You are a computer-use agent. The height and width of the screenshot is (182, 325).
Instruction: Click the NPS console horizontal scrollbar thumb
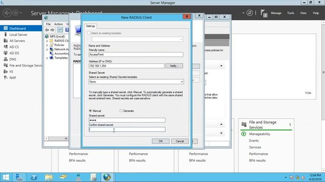[x=66, y=139]
